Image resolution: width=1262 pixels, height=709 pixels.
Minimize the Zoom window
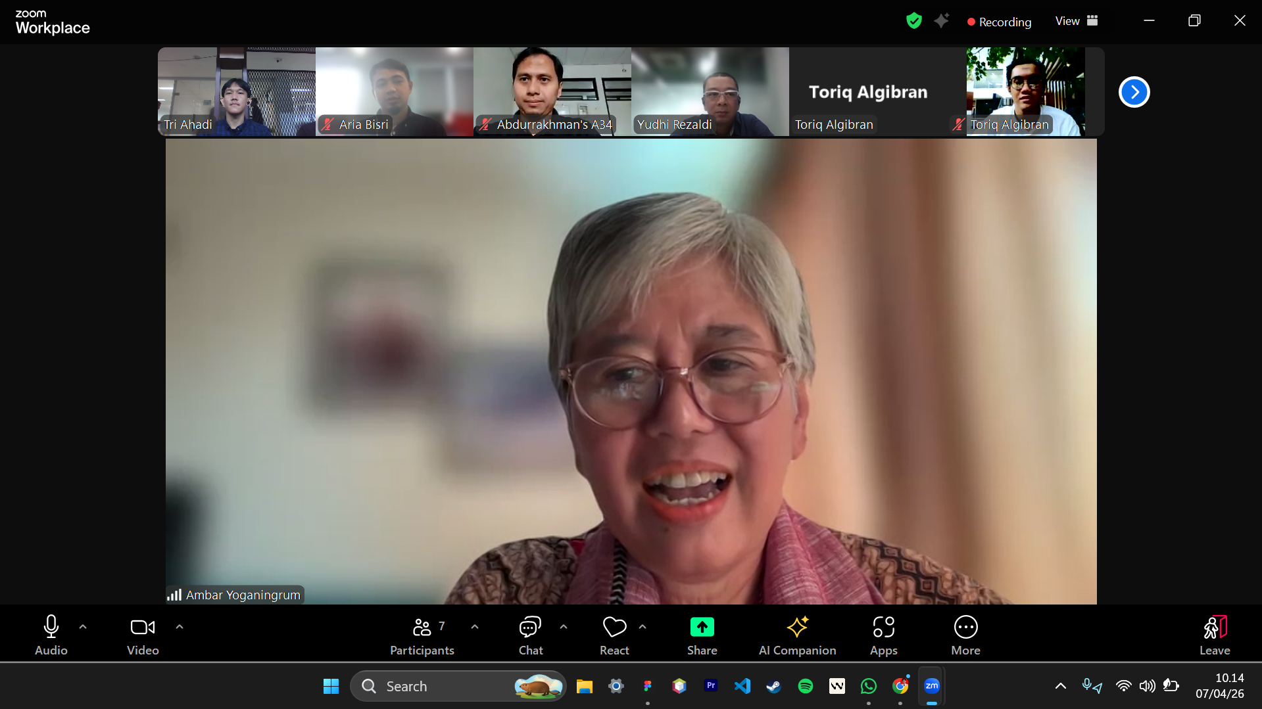coord(1149,20)
